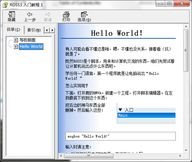Viewport: 192px width, 162px height.
Task: Switch to the 目录(C) contents tab
Action: 14,29
